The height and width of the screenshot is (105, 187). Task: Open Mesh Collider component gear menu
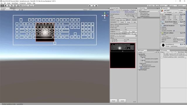[185, 33]
